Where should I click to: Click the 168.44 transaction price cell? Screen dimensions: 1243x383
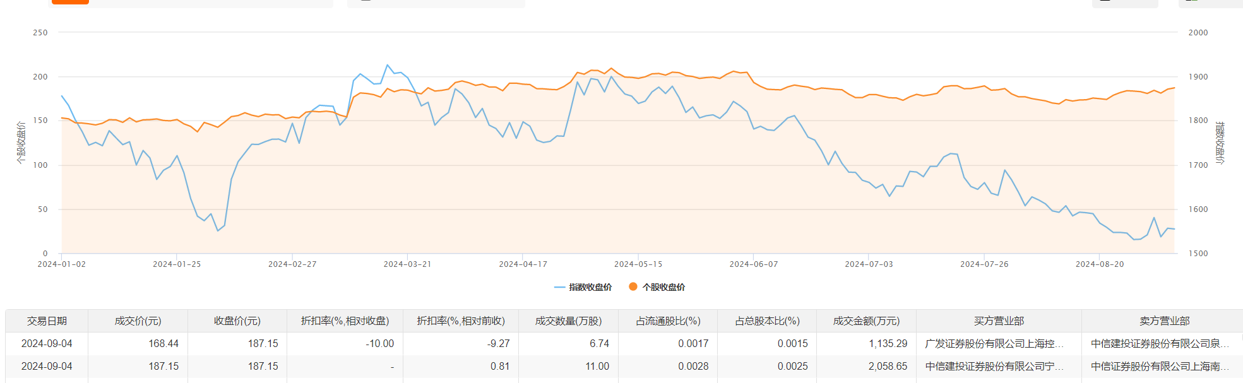(x=164, y=344)
